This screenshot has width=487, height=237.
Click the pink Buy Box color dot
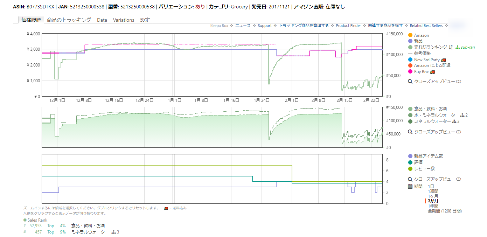(x=410, y=72)
